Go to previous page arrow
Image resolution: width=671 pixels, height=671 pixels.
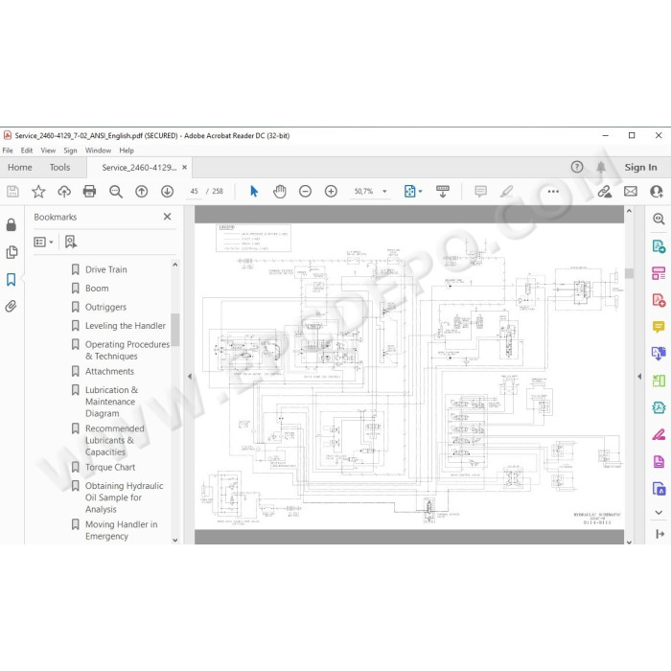tap(142, 192)
